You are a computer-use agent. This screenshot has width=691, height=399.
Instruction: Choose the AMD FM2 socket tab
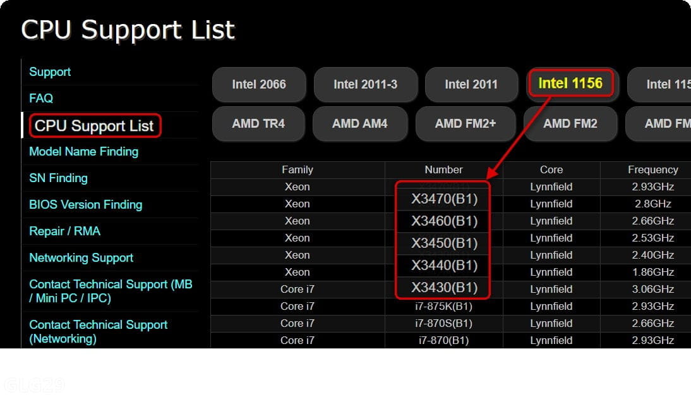pos(570,123)
